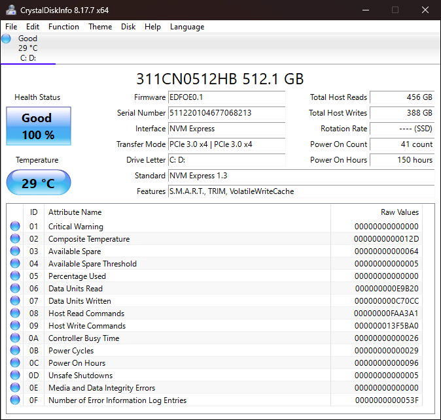Viewport: 441px width, 420px height.
Task: Click raw value 000000000012D
Action: pyautogui.click(x=387, y=239)
